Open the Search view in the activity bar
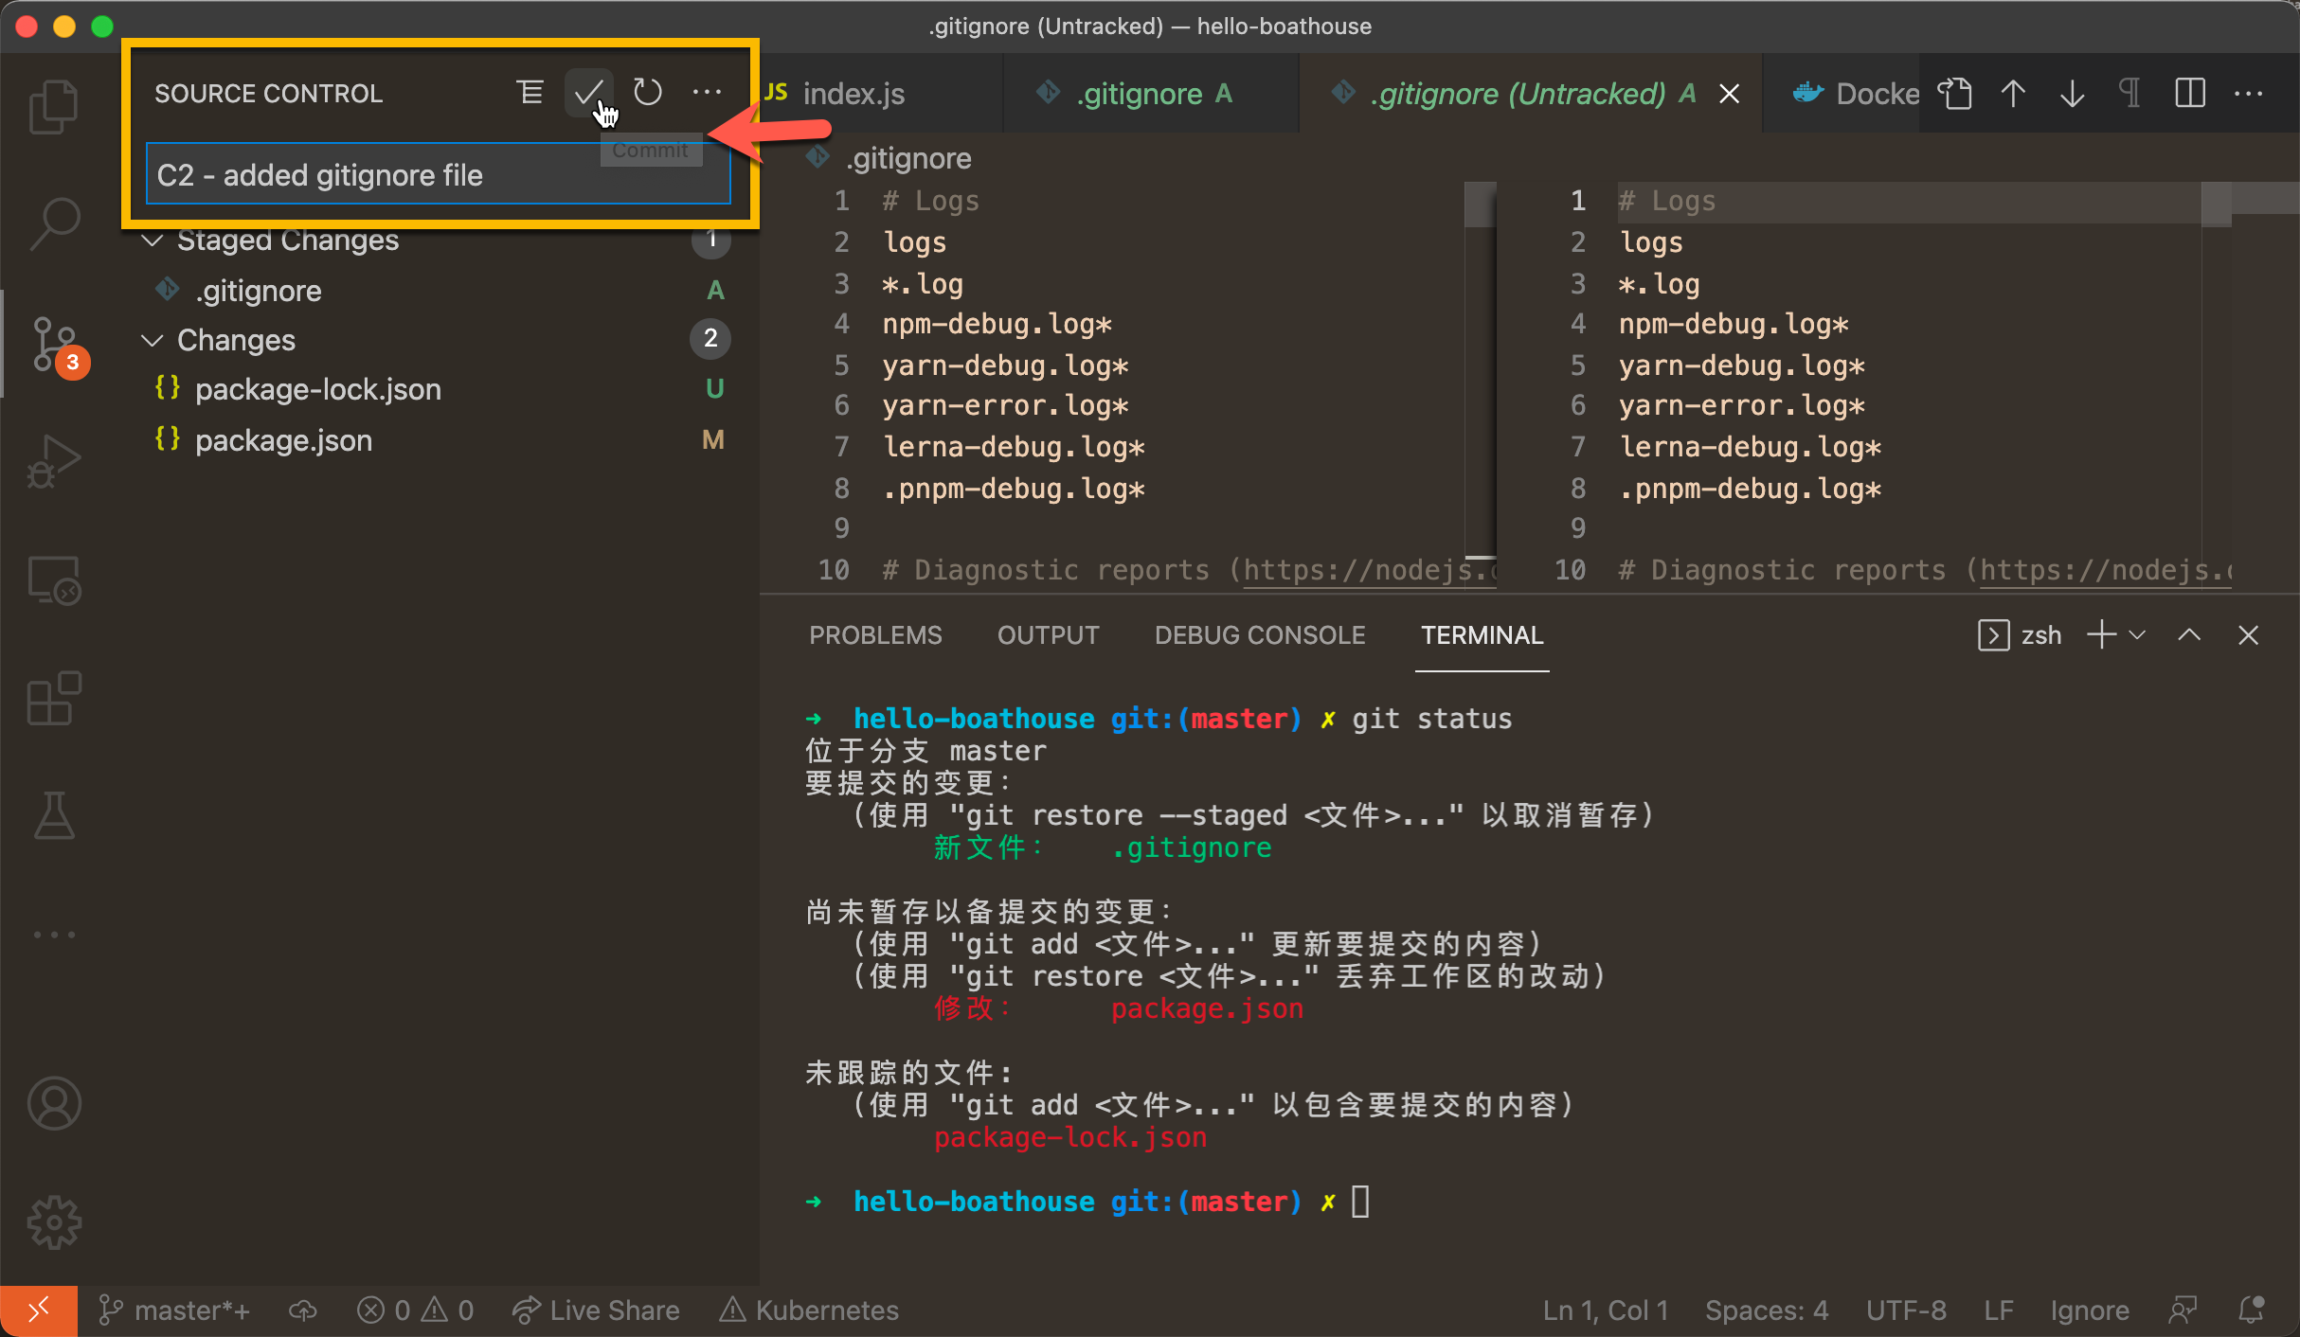This screenshot has height=1337, width=2300. point(53,223)
